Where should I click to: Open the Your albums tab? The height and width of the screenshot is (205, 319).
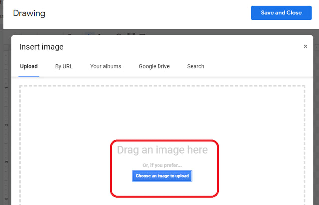click(x=106, y=66)
